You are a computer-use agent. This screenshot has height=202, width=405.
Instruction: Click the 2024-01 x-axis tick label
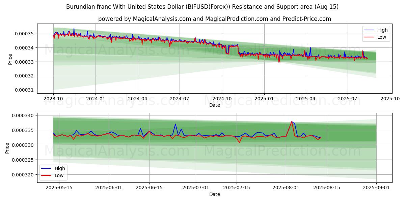coord(96,99)
